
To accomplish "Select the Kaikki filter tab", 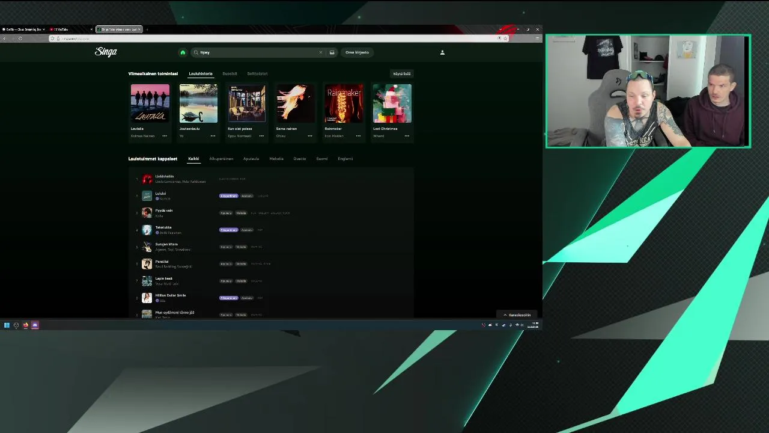I will tap(193, 159).
